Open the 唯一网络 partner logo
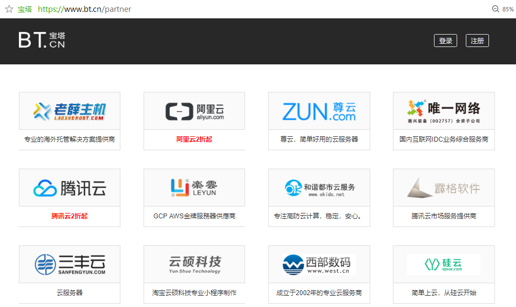This screenshot has height=307, width=516. [444, 111]
